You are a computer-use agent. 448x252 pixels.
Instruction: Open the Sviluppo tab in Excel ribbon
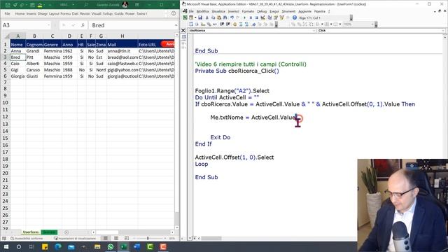pos(108,13)
